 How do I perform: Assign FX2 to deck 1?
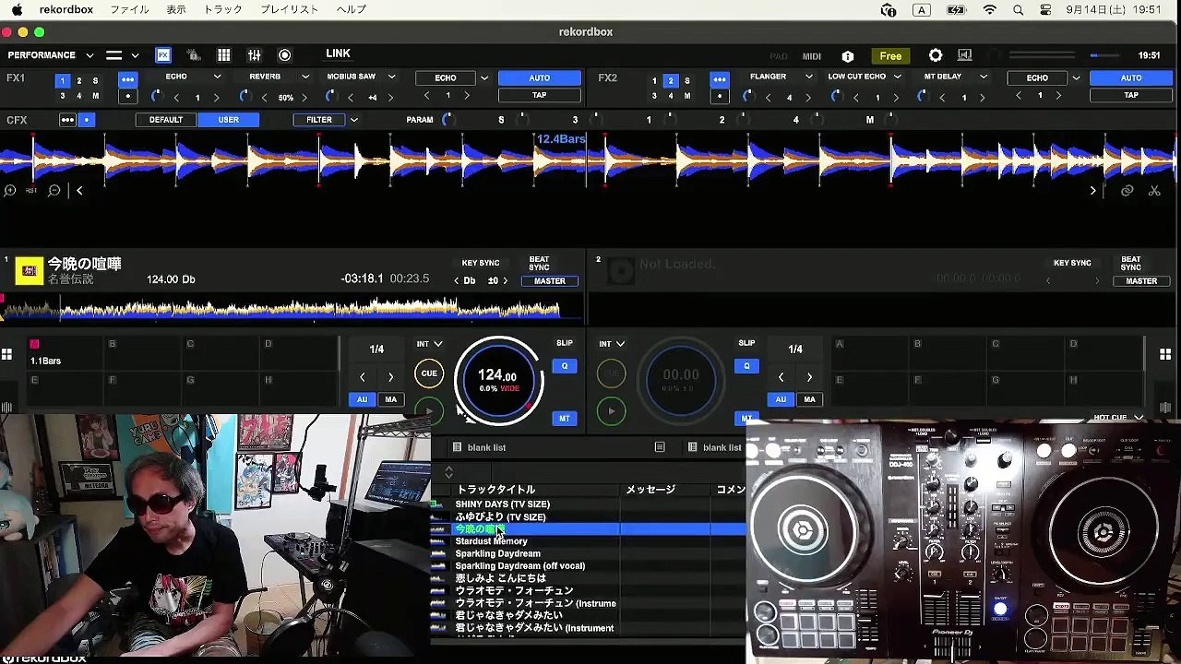tap(654, 81)
